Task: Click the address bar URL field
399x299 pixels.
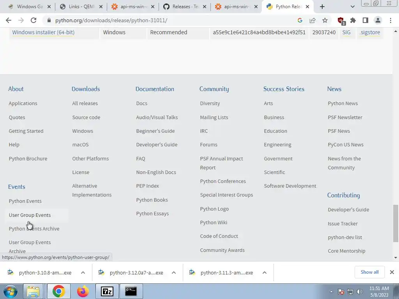Action: point(168,20)
